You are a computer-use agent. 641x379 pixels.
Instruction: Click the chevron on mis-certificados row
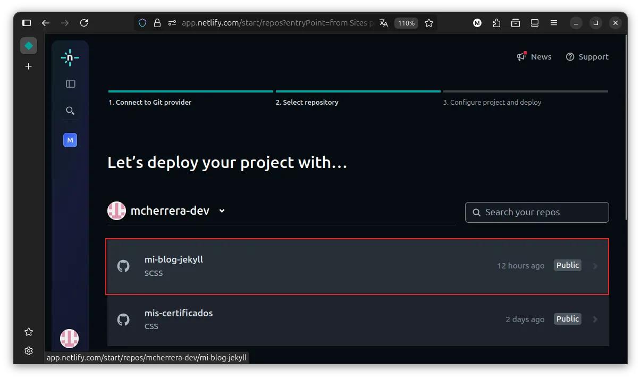tap(595, 319)
